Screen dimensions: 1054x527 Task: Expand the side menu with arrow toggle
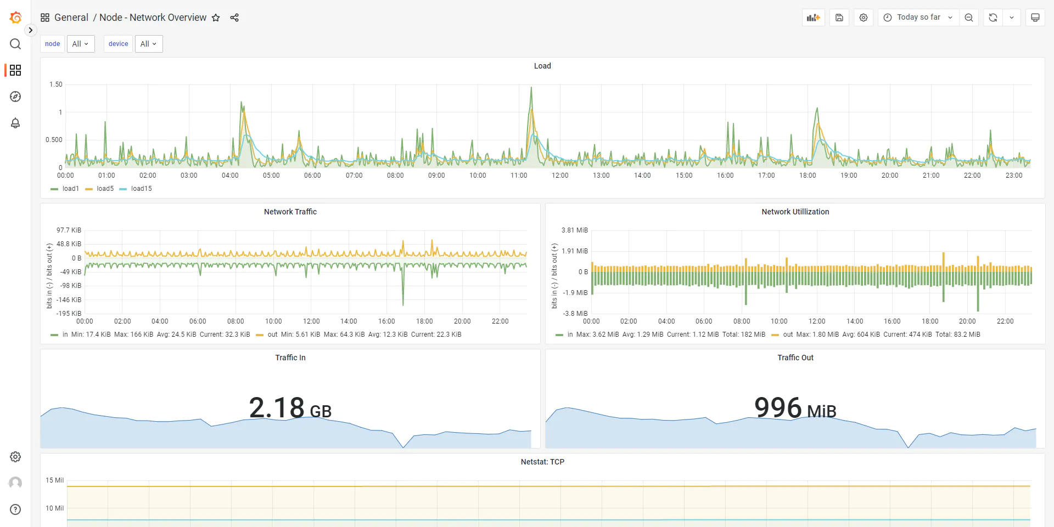click(x=31, y=30)
